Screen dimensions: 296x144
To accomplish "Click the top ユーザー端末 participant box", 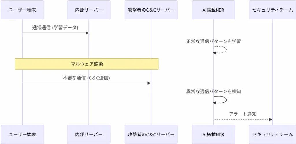I will [x=22, y=10].
